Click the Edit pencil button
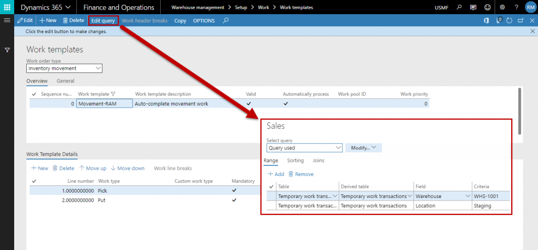The height and width of the screenshot is (250, 538). click(25, 20)
